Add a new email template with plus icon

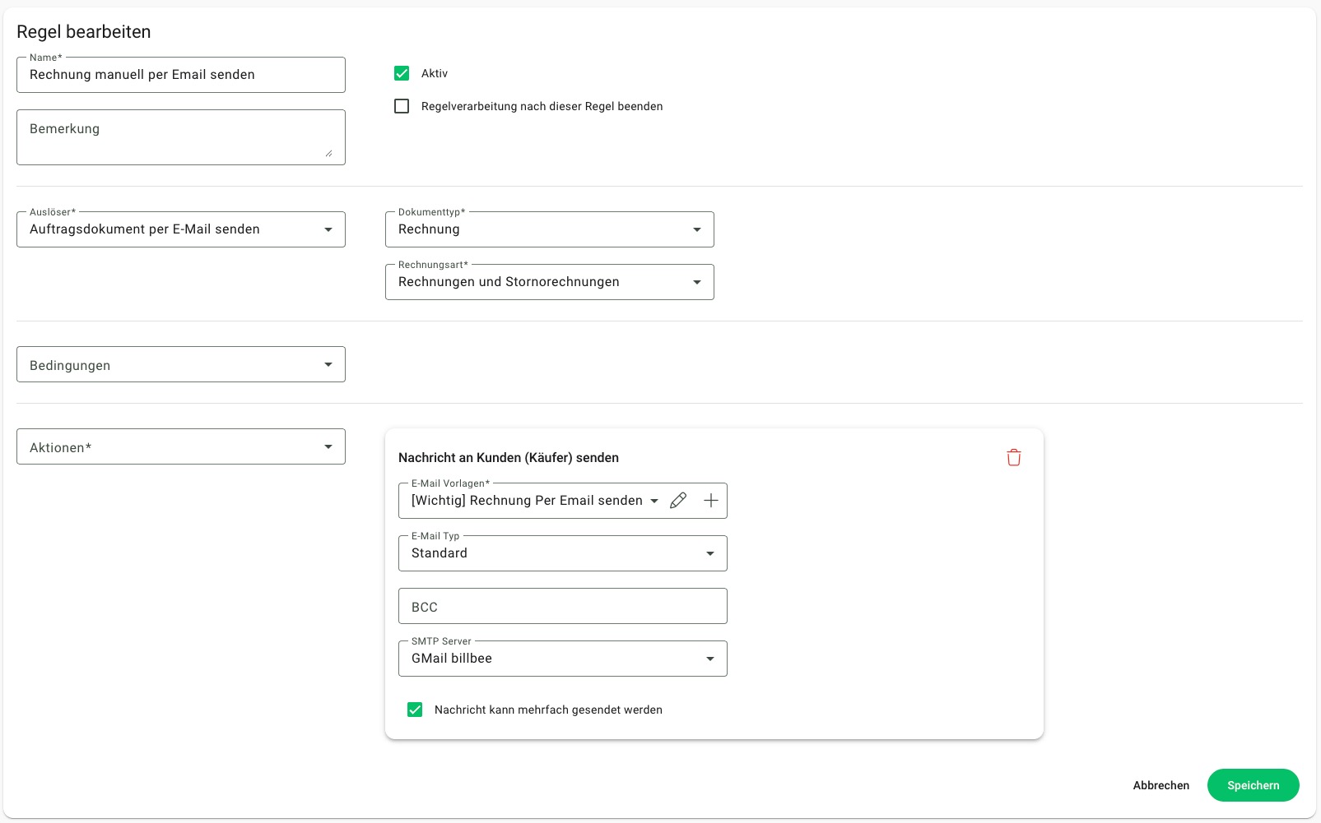click(x=711, y=501)
